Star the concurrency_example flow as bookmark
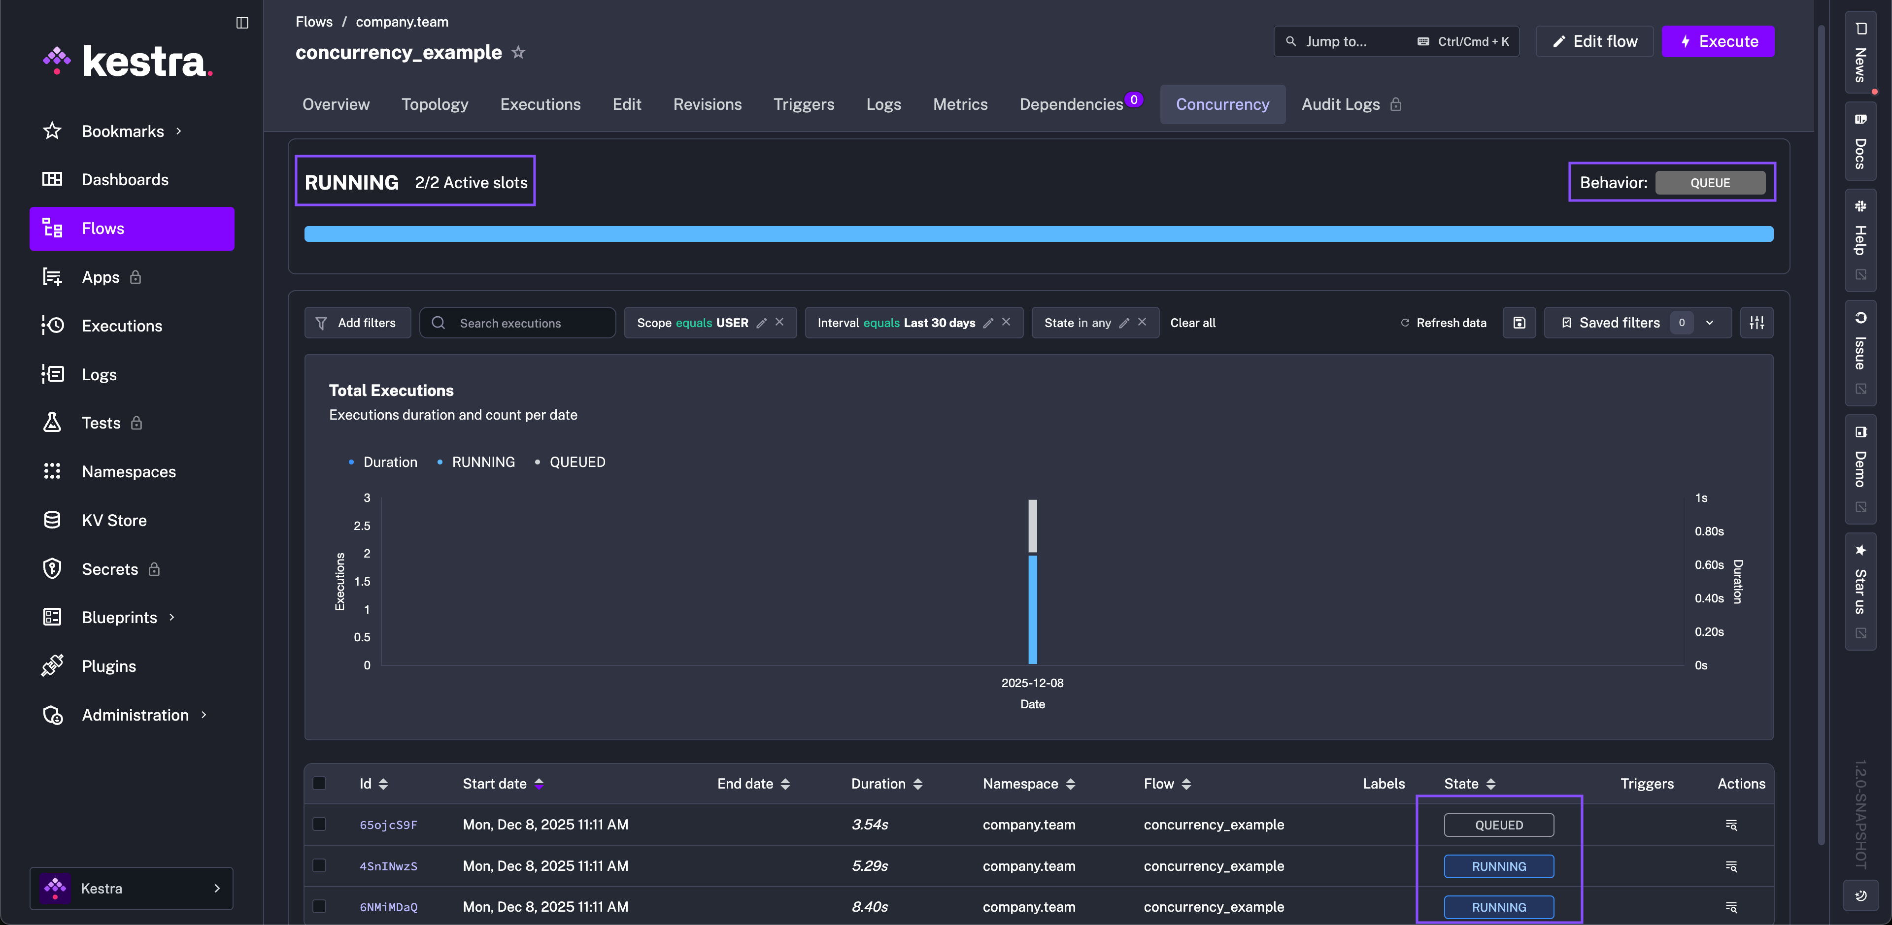The height and width of the screenshot is (925, 1892). click(x=518, y=52)
